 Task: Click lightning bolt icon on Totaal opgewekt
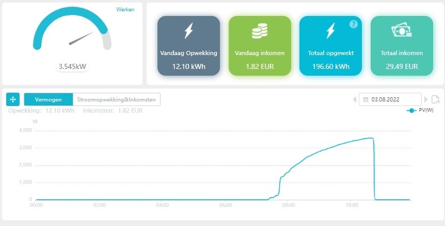pos(330,31)
